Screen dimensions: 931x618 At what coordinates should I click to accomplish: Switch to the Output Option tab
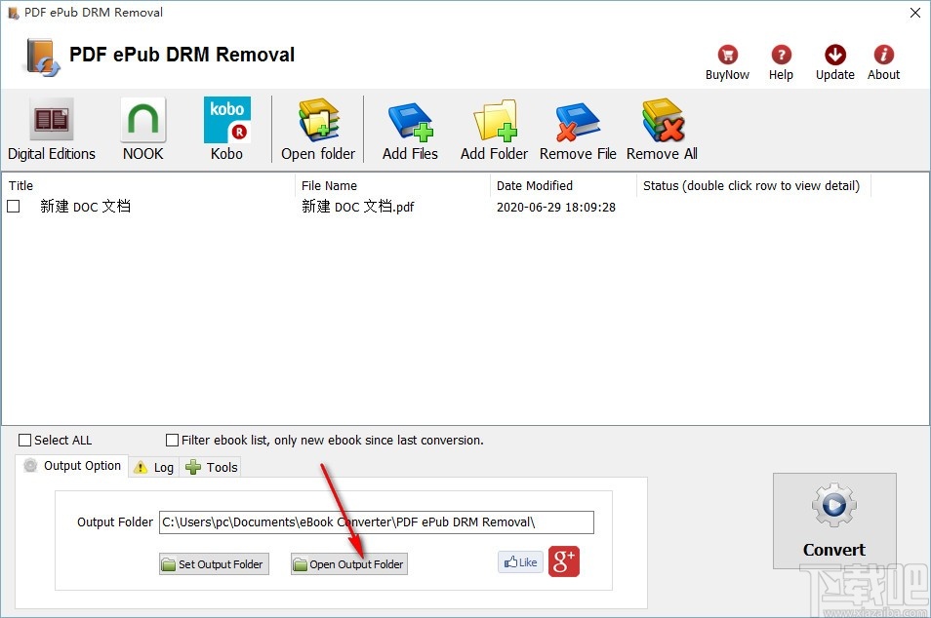coord(72,466)
